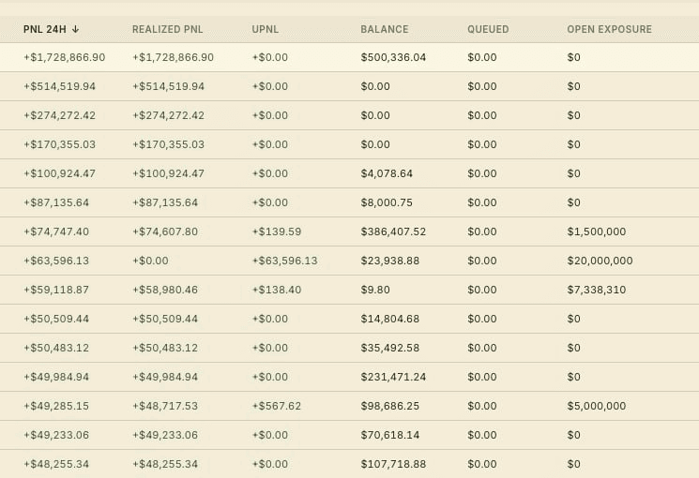Click the +$567.62 UPNL cell
The image size is (699, 478).
coord(277,406)
